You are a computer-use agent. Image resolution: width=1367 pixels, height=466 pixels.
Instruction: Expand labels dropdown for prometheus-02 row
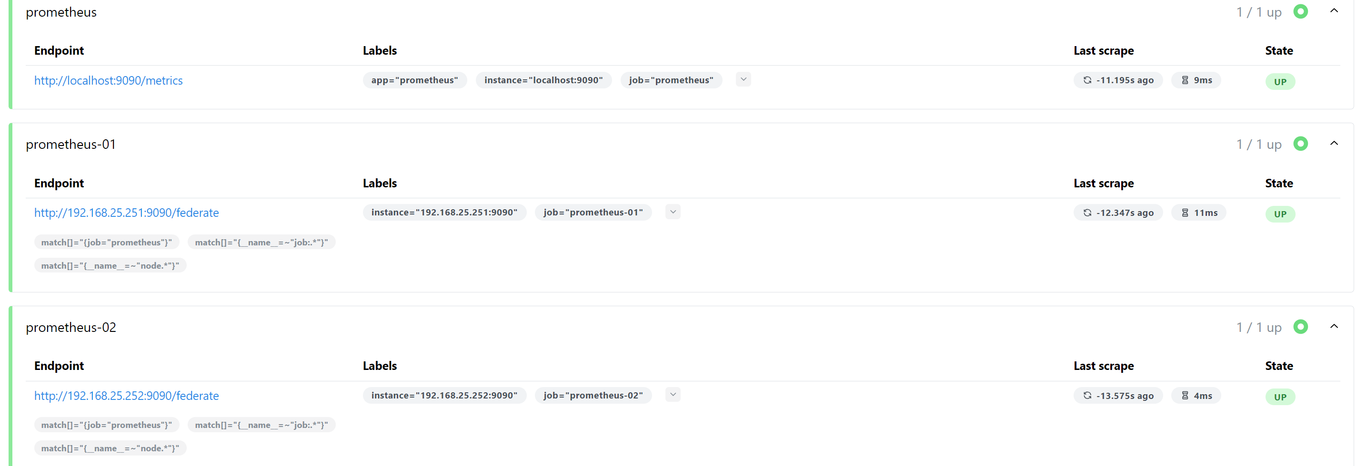tap(673, 395)
